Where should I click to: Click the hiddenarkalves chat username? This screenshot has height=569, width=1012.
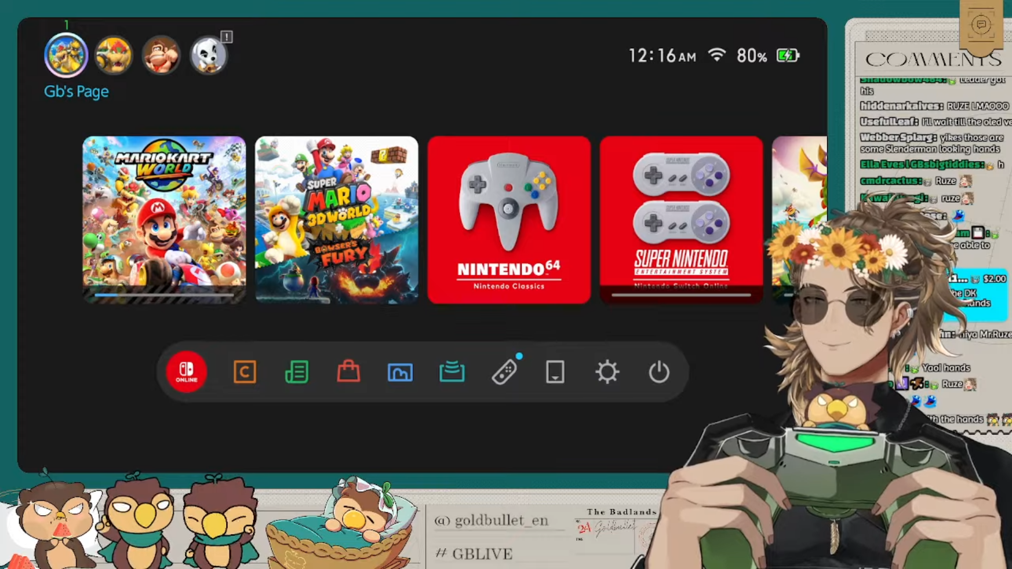[902, 106]
